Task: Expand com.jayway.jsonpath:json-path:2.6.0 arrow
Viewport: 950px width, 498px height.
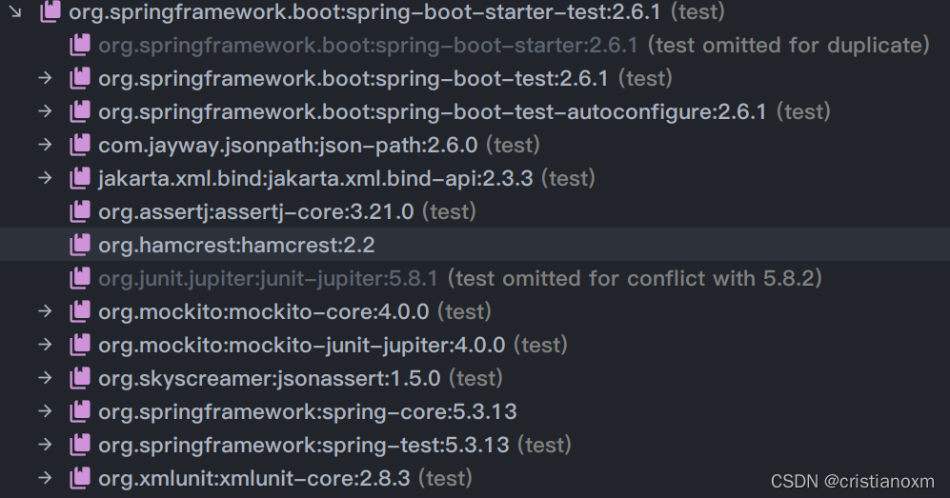Action: [46, 145]
